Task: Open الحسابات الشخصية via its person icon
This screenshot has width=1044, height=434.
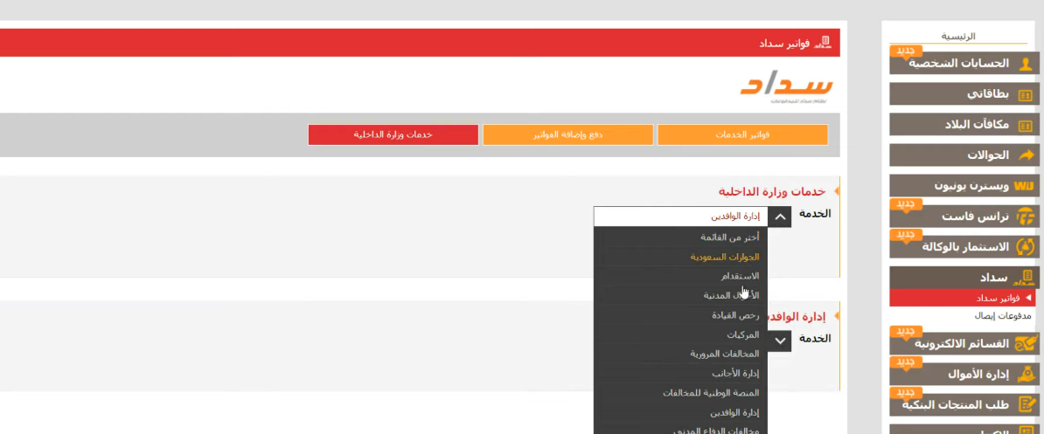Action: [x=1026, y=64]
